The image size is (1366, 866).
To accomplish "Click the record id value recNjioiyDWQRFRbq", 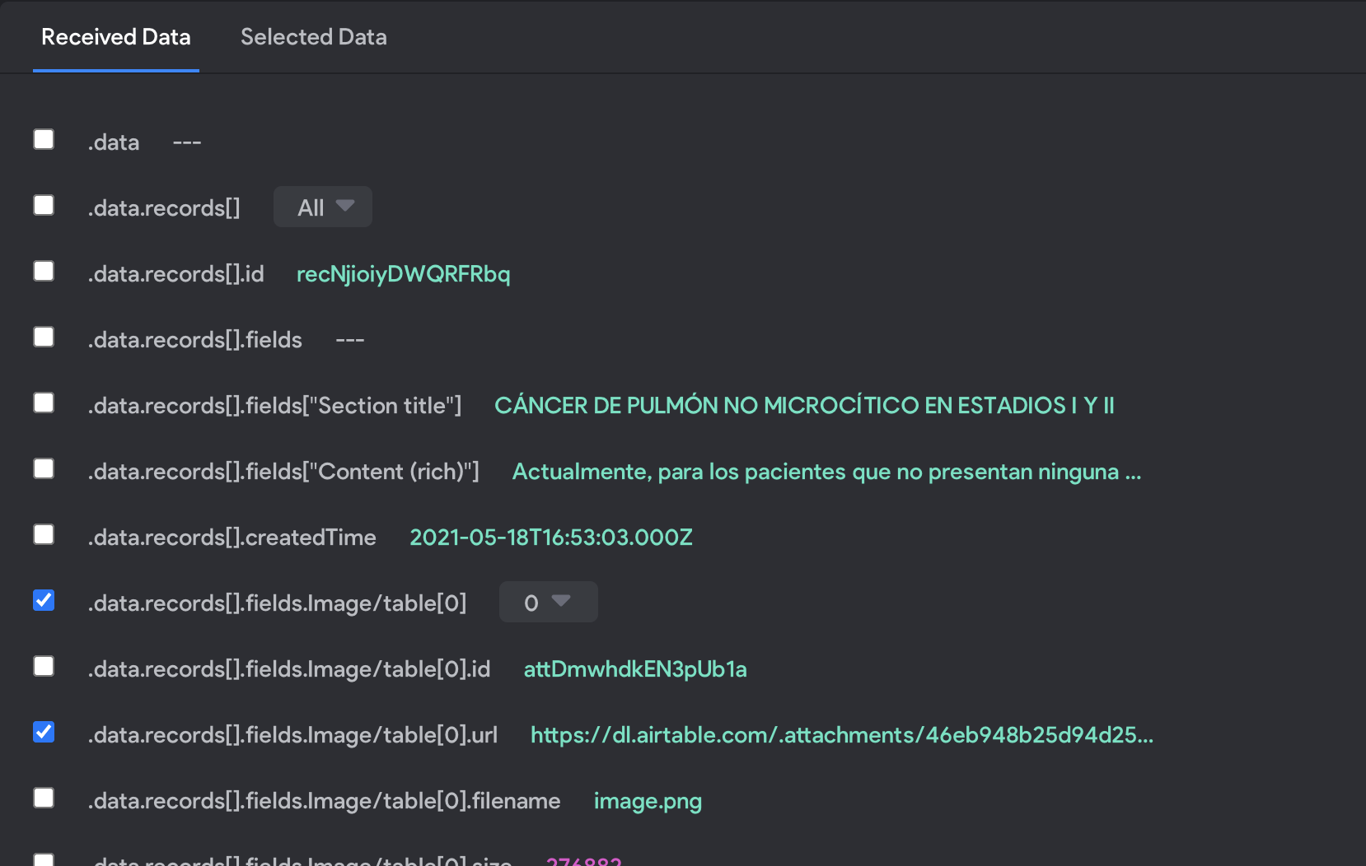I will (403, 274).
